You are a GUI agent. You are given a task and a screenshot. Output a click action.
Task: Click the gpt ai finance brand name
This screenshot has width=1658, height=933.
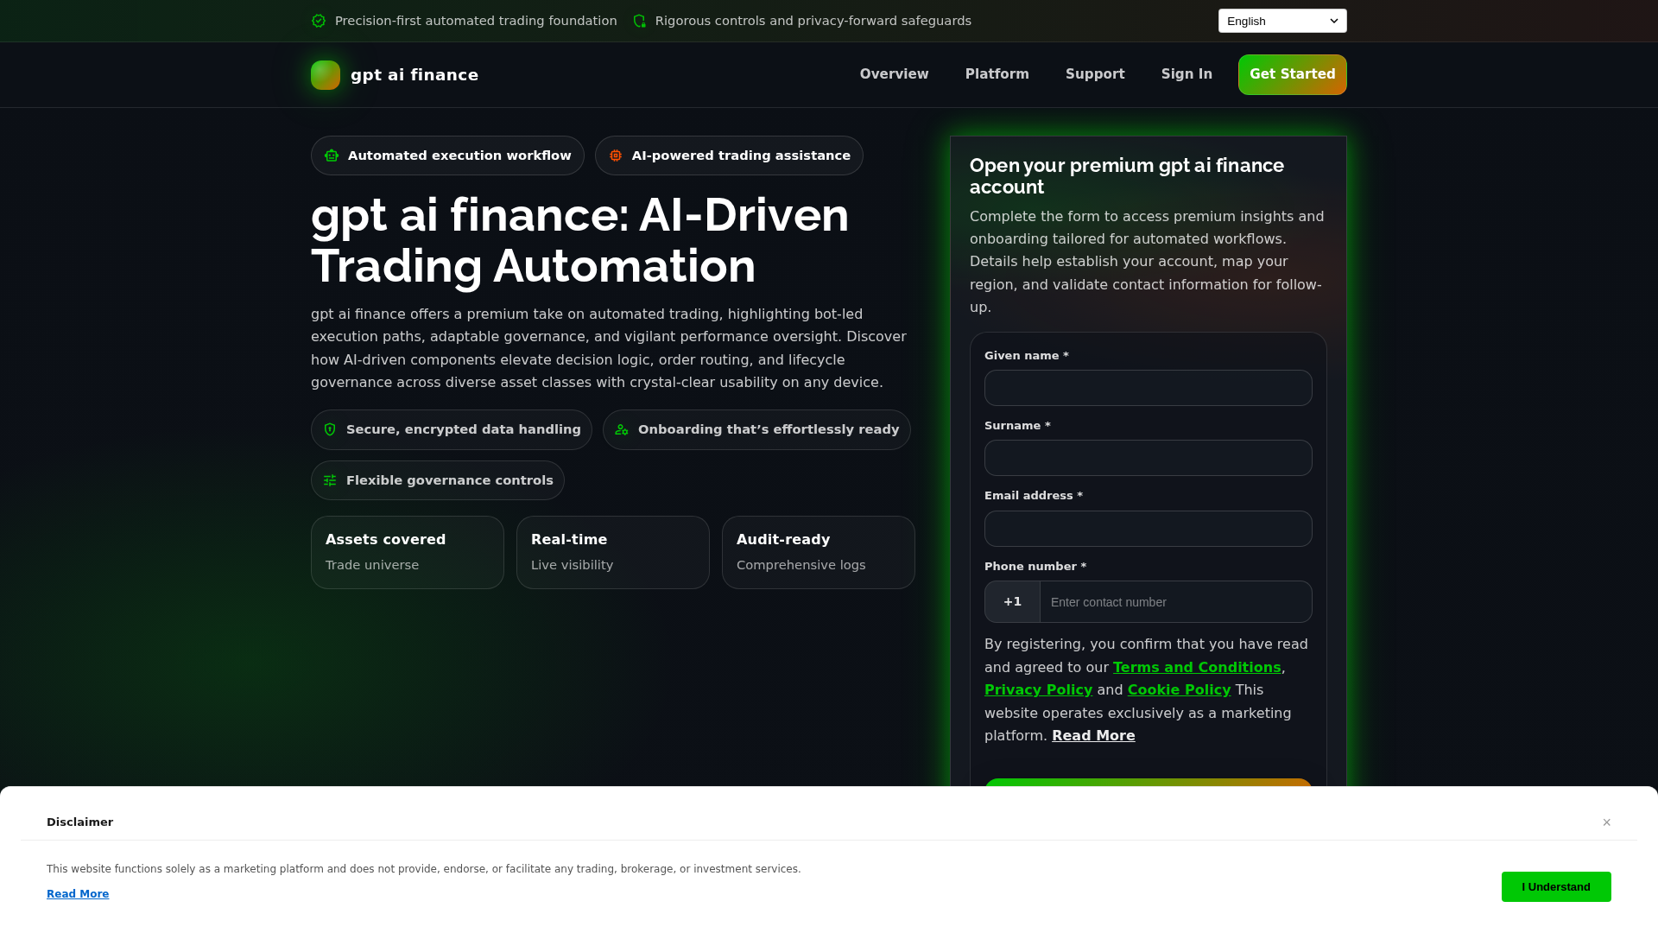pos(414,75)
